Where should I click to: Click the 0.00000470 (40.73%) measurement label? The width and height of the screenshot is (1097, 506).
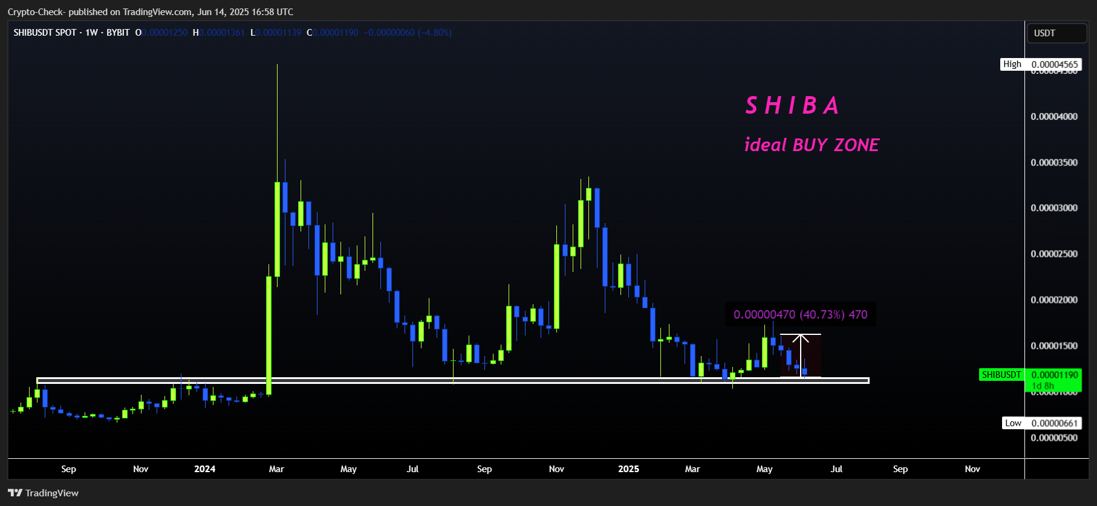[800, 314]
